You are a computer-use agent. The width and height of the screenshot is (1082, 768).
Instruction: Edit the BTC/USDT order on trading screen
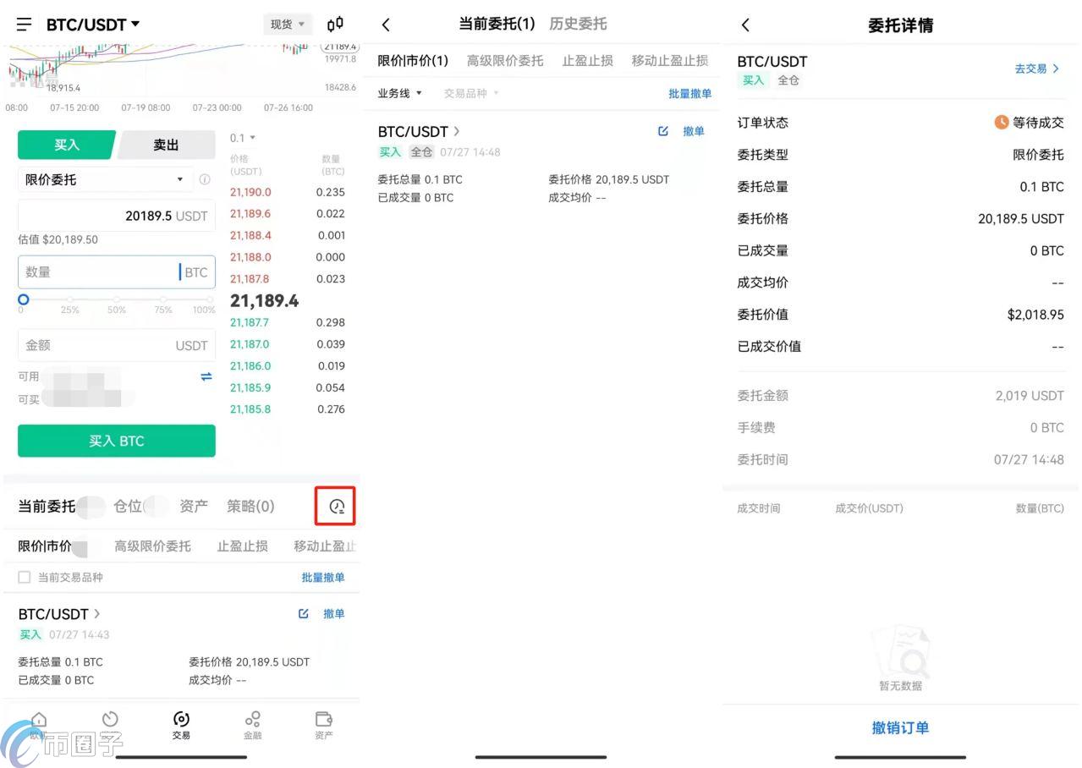[304, 613]
